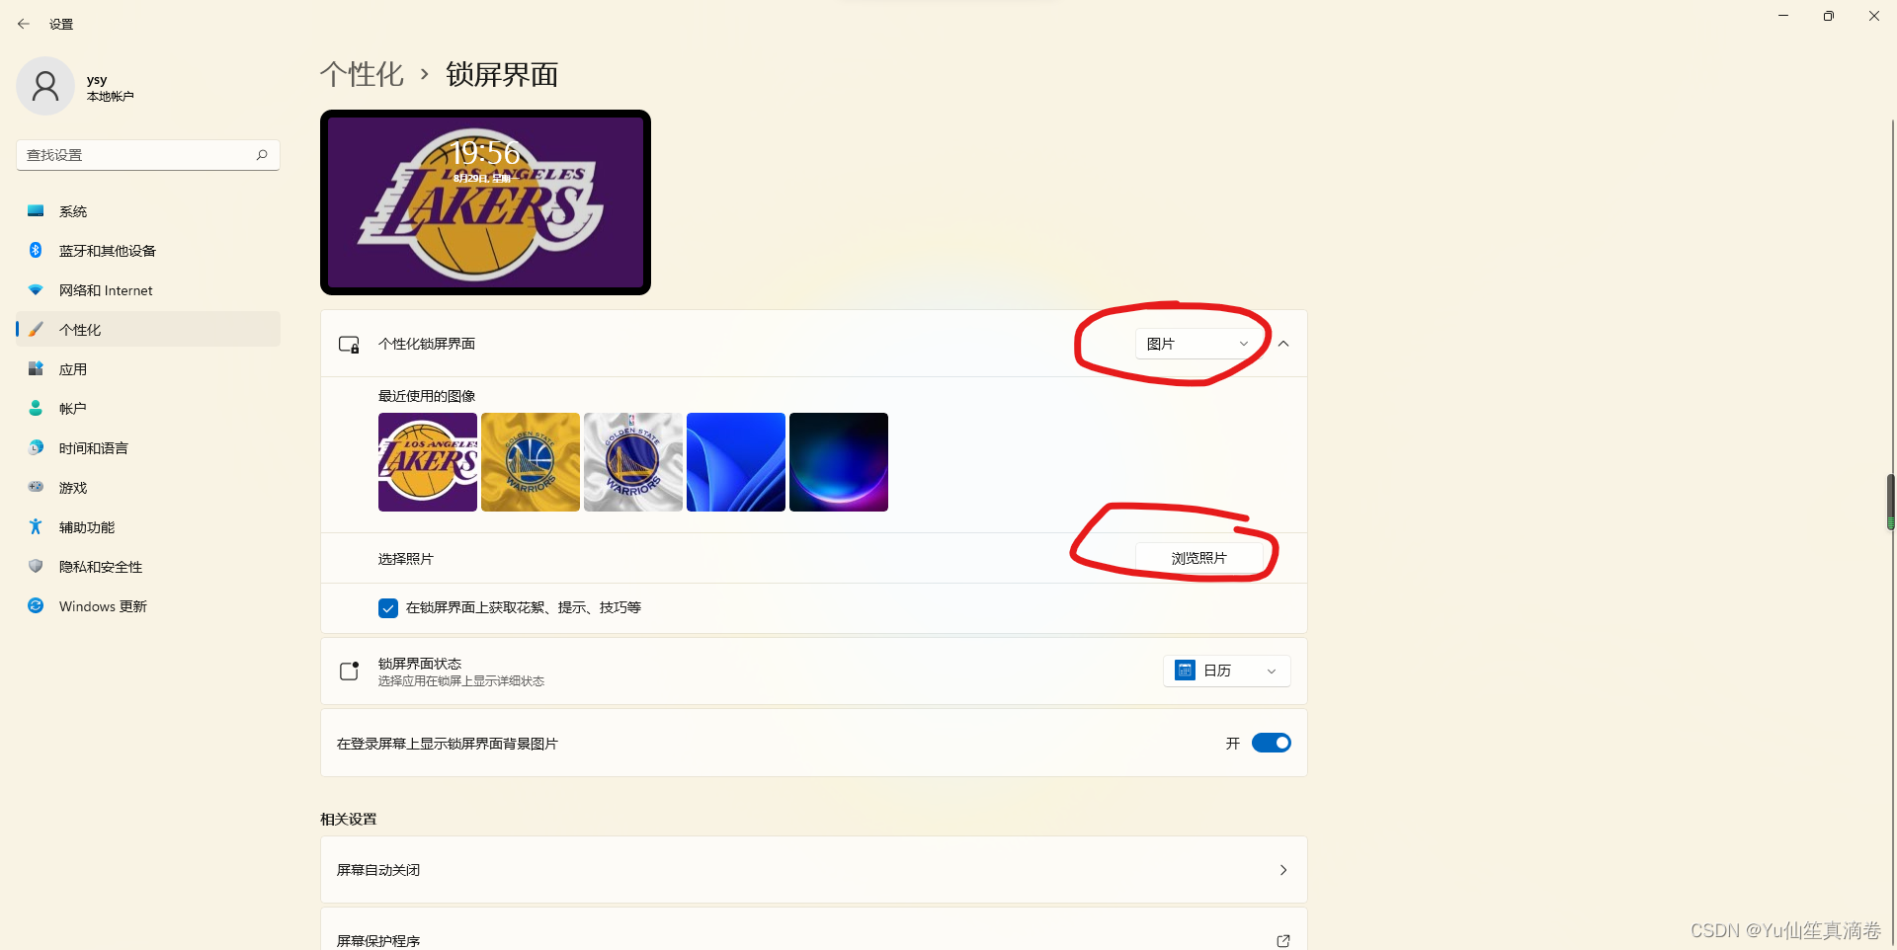Click the 个性化 breadcrumb link
The width and height of the screenshot is (1897, 950).
pyautogui.click(x=362, y=74)
